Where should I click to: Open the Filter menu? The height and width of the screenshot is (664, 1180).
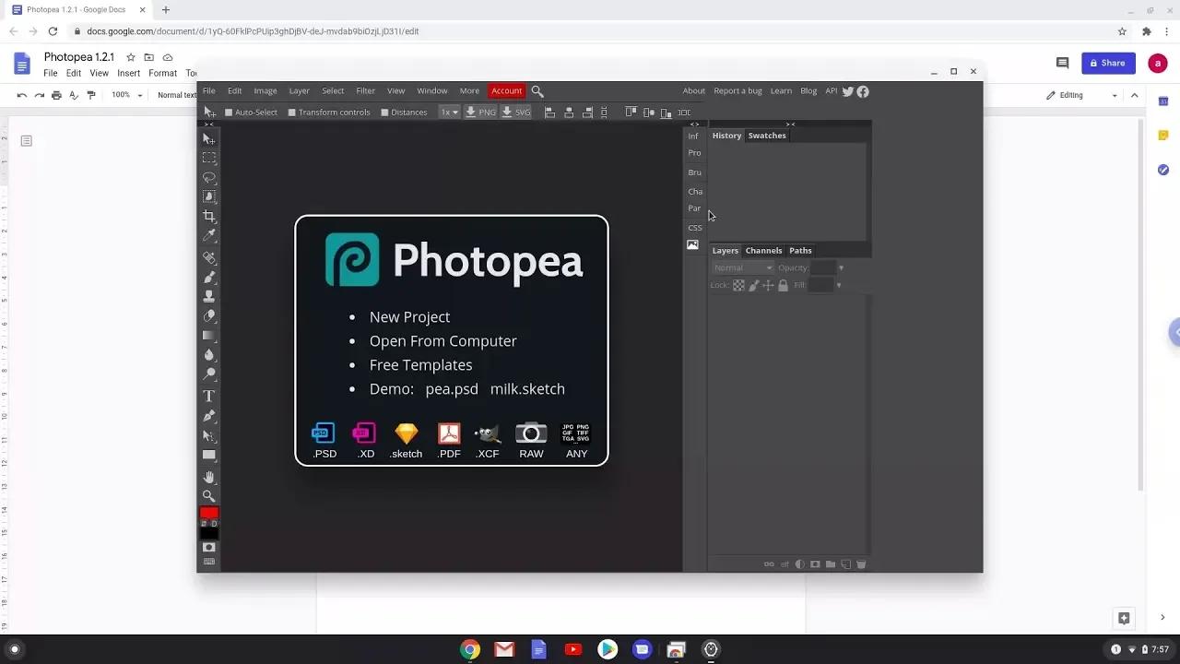click(365, 90)
